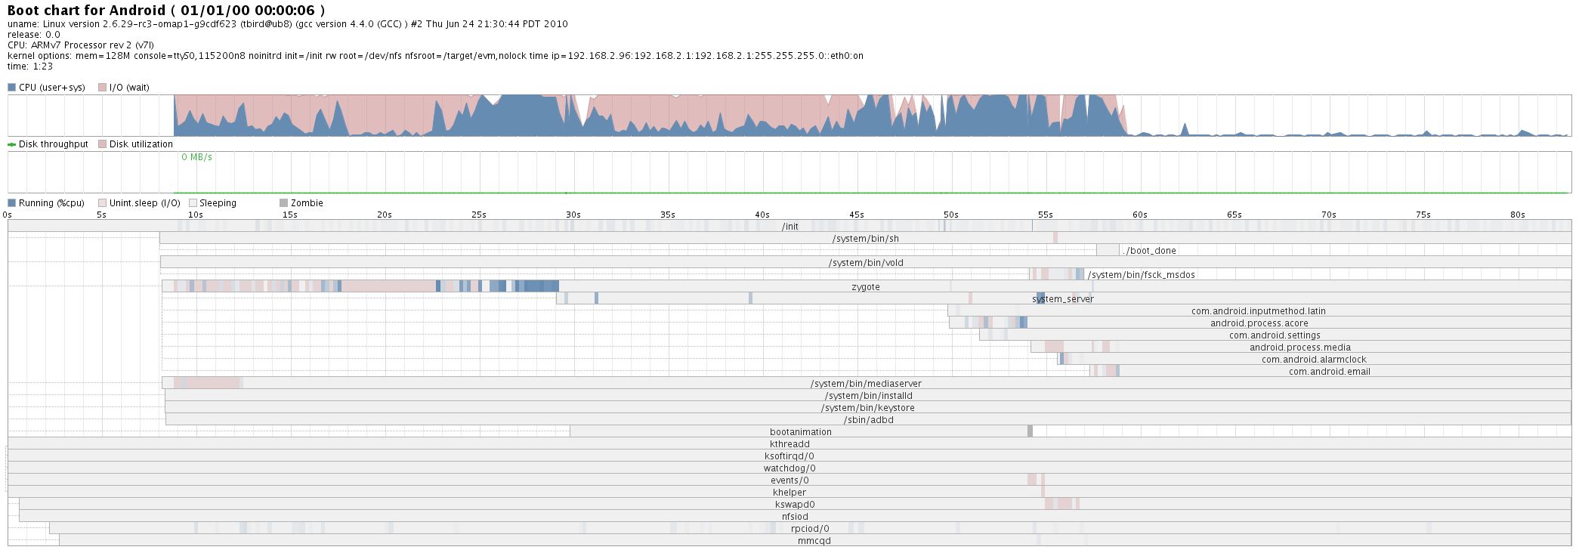Click the time: 1:23 text

[x=30, y=66]
